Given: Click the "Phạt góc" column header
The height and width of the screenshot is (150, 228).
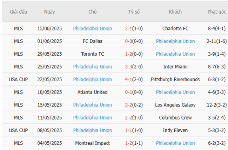Looking at the screenshot, I should 216,12.
